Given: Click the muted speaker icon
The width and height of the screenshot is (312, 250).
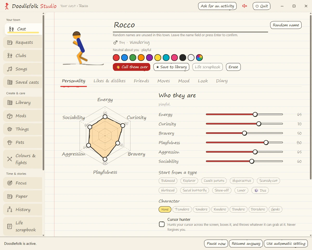Looking at the screenshot, I should pyautogui.click(x=245, y=6).
